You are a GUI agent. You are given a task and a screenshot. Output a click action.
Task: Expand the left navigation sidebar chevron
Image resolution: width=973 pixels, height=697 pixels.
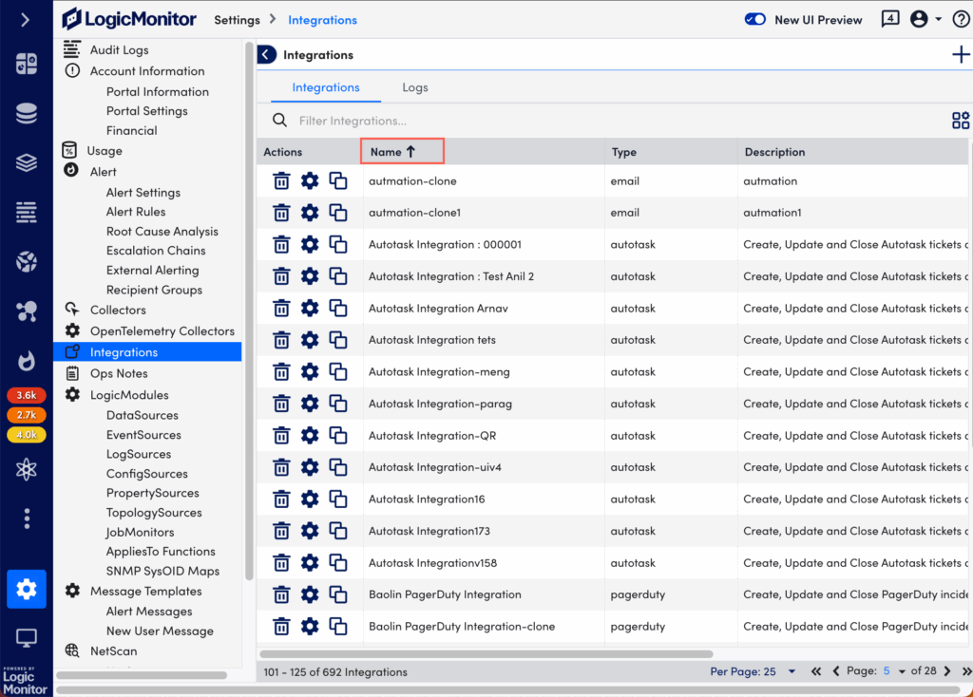coord(26,20)
